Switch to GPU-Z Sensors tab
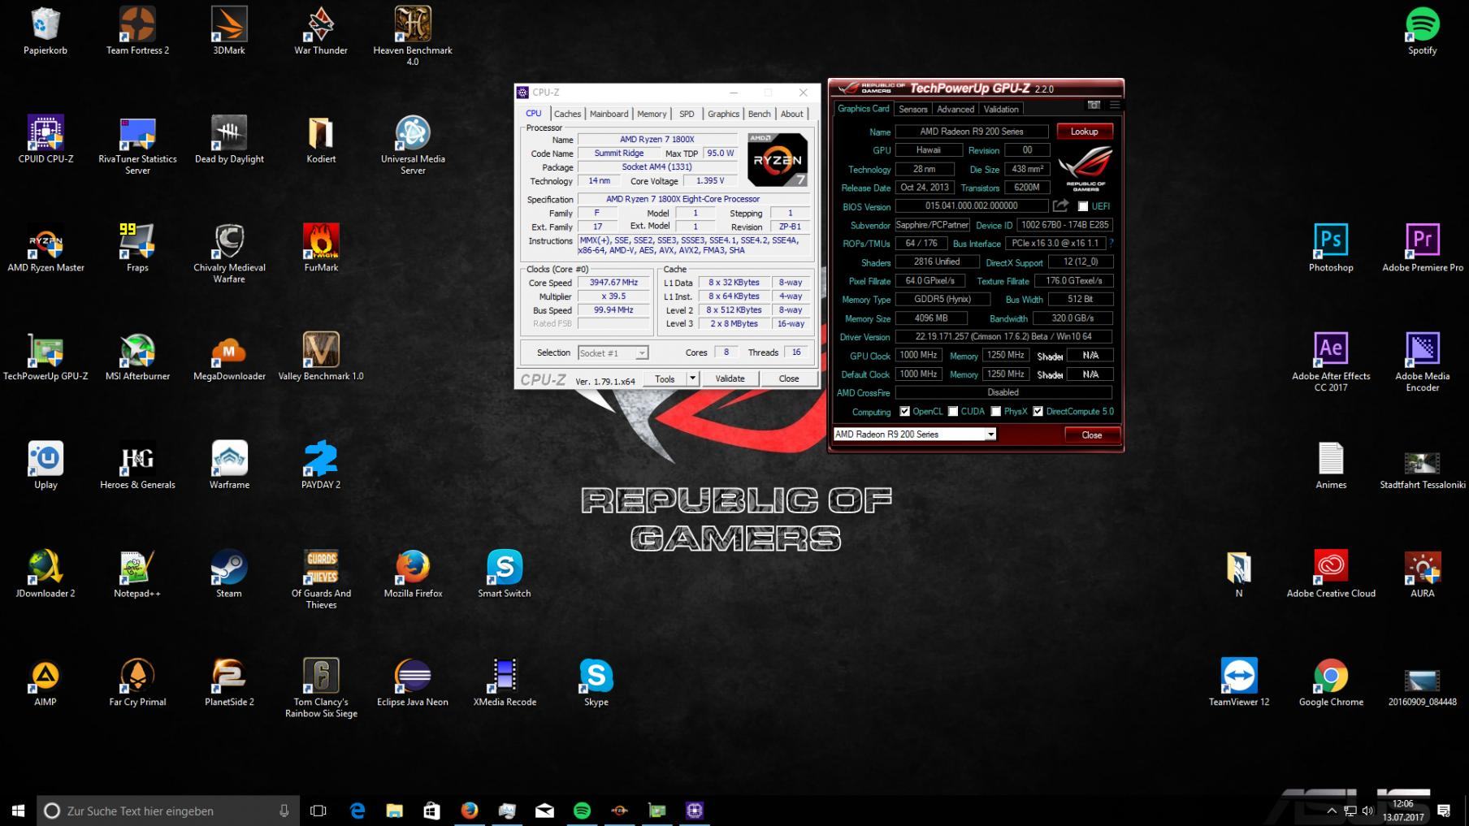 [x=912, y=109]
